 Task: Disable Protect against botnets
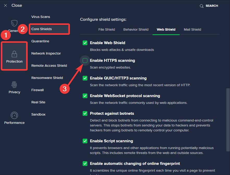[85, 113]
